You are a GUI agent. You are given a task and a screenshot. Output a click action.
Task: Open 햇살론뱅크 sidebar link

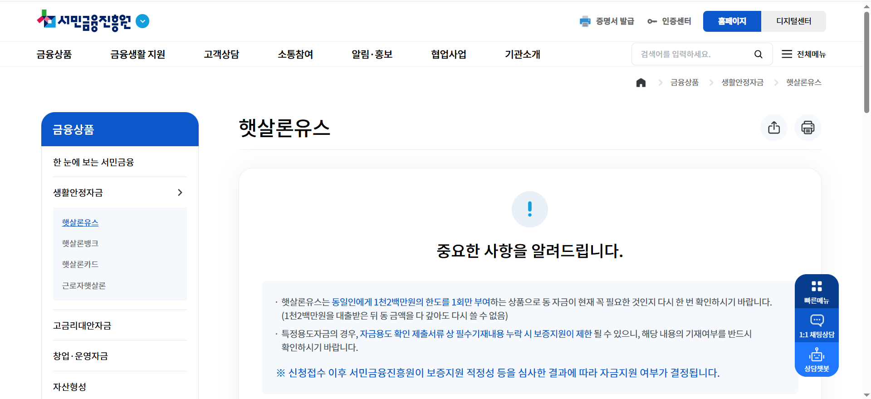80,243
